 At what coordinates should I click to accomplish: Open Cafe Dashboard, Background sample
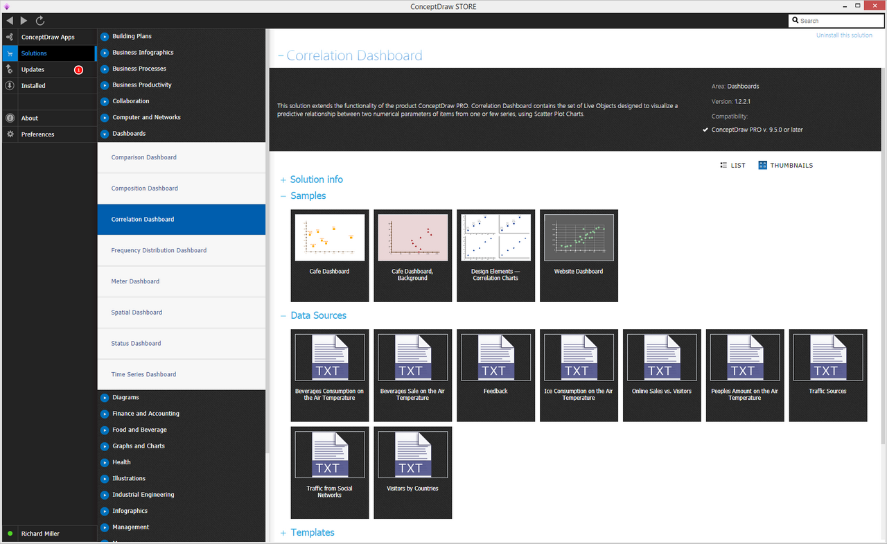[x=413, y=256]
